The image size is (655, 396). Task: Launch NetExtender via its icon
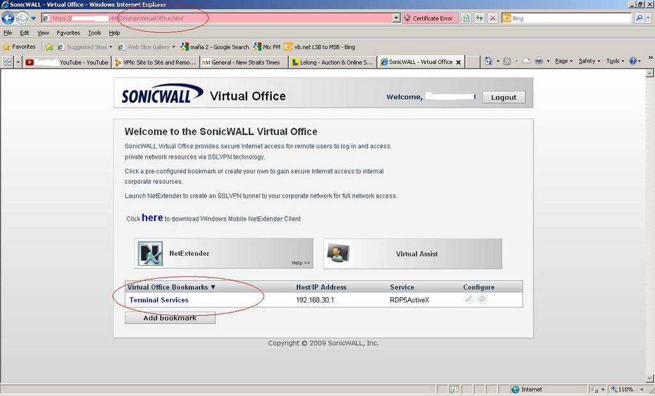click(x=150, y=253)
